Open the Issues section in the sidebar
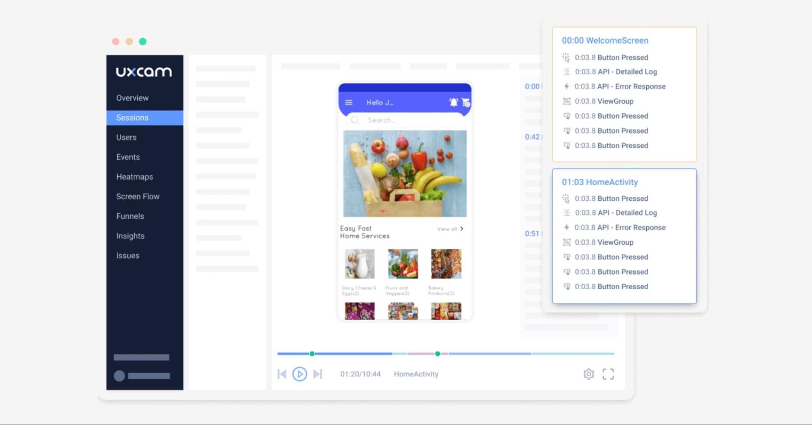 pos(128,256)
